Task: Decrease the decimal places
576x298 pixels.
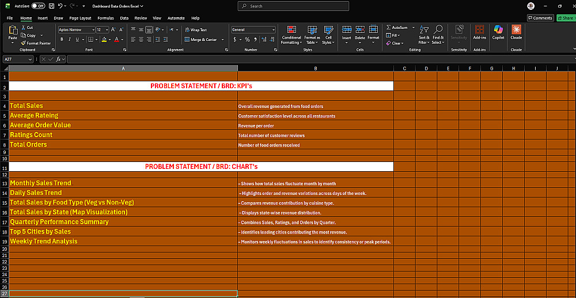Action: 272,39
